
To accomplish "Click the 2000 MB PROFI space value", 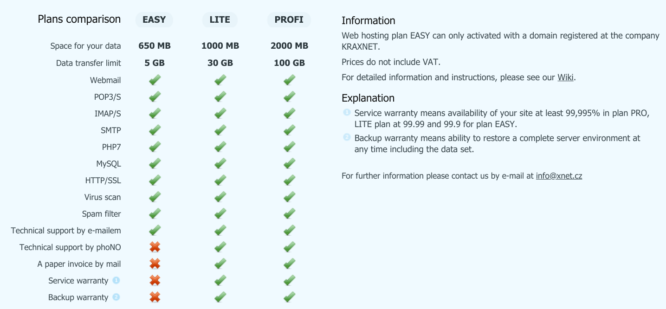I will pyautogui.click(x=289, y=46).
